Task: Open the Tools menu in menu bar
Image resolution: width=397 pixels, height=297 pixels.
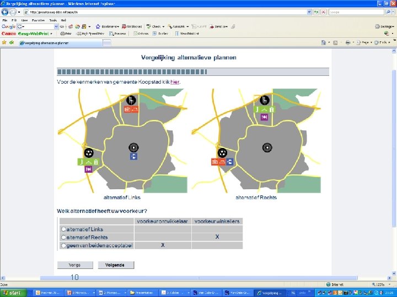Action: pos(53,20)
